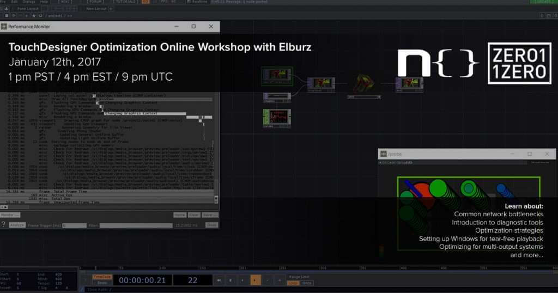Click the download arrow icon near Pane Layout
Screen dimensions: 558x293
tap(7, 9)
